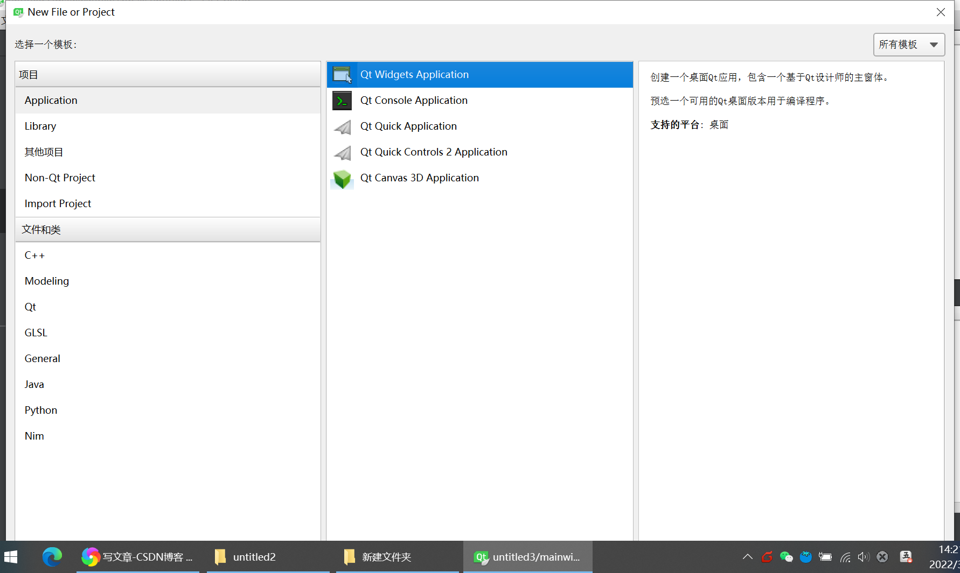Open the 所有模板 filter dropdown
The height and width of the screenshot is (573, 960).
point(909,45)
